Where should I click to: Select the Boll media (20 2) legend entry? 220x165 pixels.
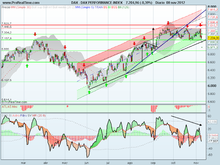(x=64, y=7)
